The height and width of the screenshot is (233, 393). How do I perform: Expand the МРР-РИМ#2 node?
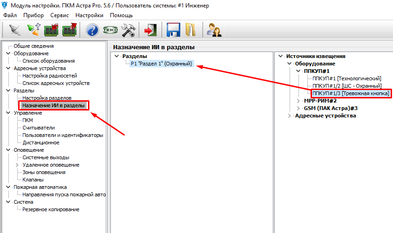pos(298,101)
